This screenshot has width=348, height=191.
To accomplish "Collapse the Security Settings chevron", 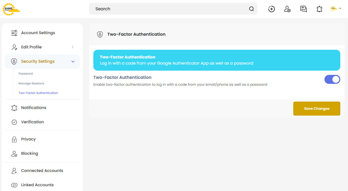I will (x=73, y=62).
